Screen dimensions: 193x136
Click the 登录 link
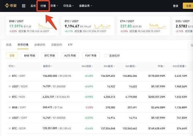(176, 6)
